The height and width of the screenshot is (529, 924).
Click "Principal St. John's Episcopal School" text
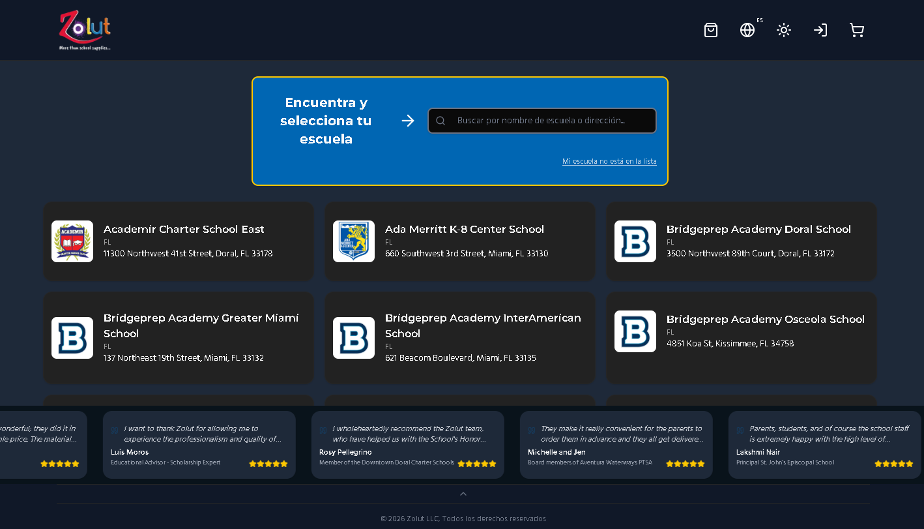(785, 462)
